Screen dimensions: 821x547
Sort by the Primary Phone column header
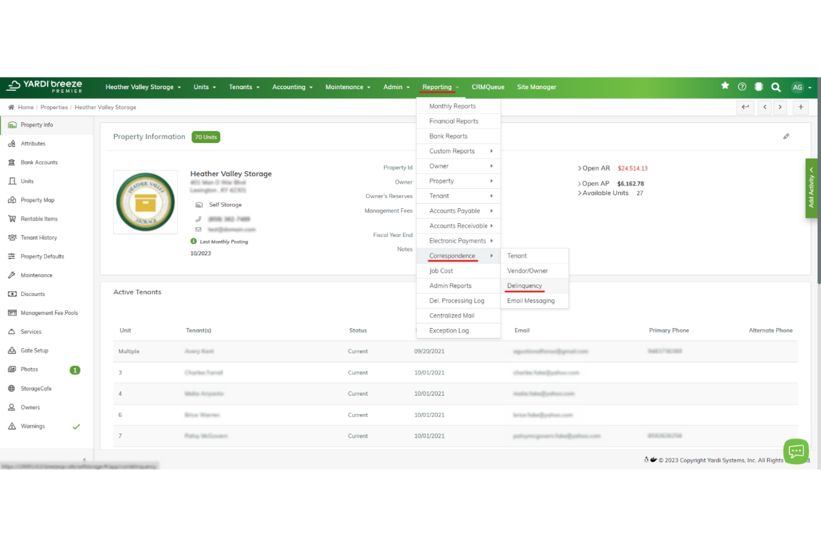(669, 330)
